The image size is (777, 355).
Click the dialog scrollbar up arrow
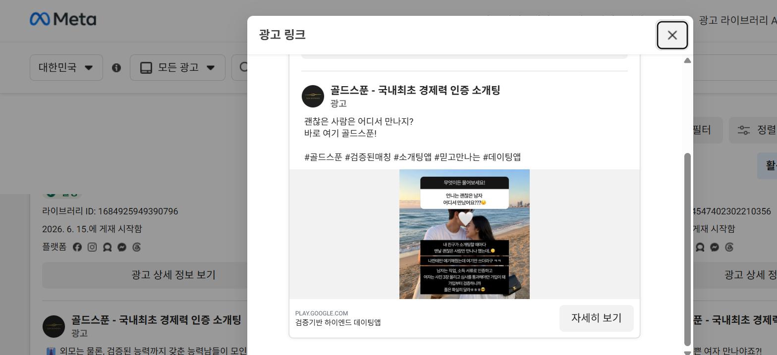click(687, 60)
